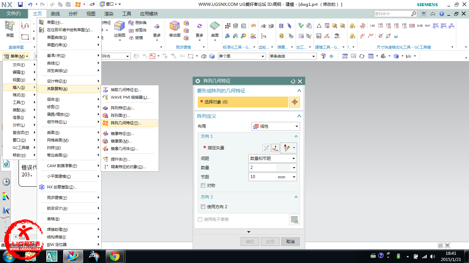Open the 设计特征(E) submenu

[x=69, y=81]
